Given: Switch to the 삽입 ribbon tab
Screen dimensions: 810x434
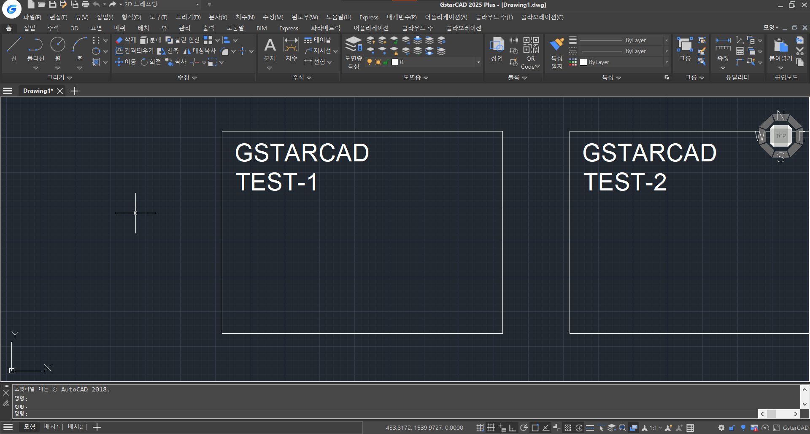Looking at the screenshot, I should coord(30,28).
